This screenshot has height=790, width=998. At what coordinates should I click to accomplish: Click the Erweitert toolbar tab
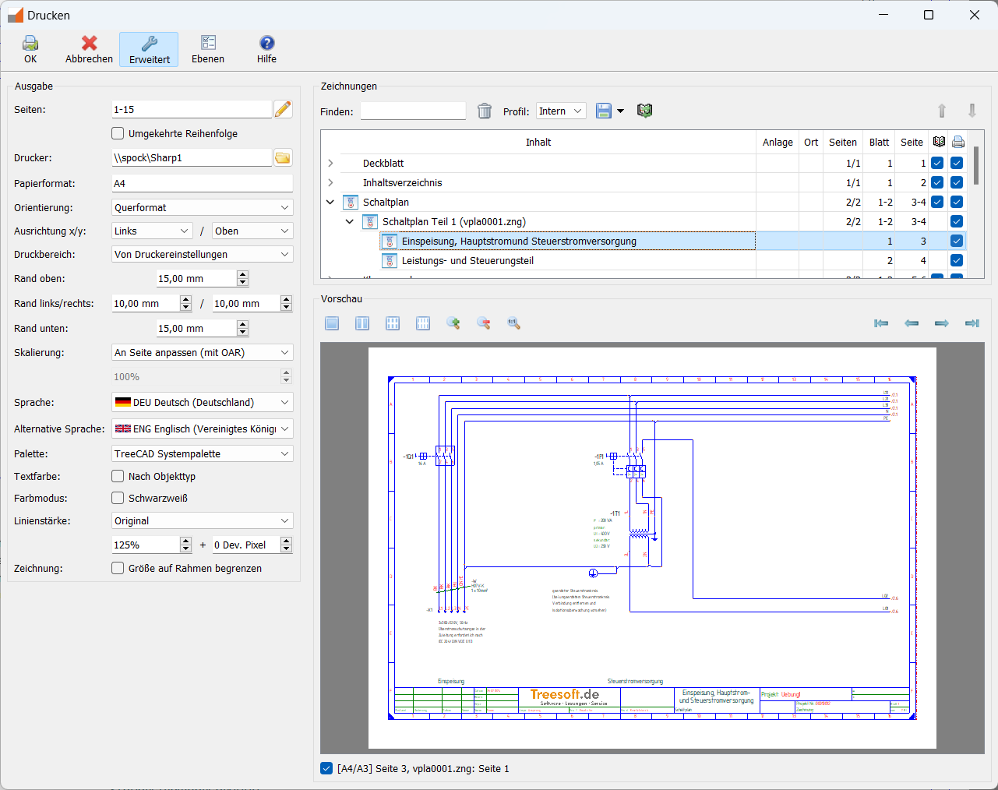pos(149,50)
